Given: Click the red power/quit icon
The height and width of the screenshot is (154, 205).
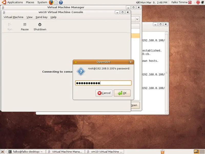Looking at the screenshot, I should point(190,2).
